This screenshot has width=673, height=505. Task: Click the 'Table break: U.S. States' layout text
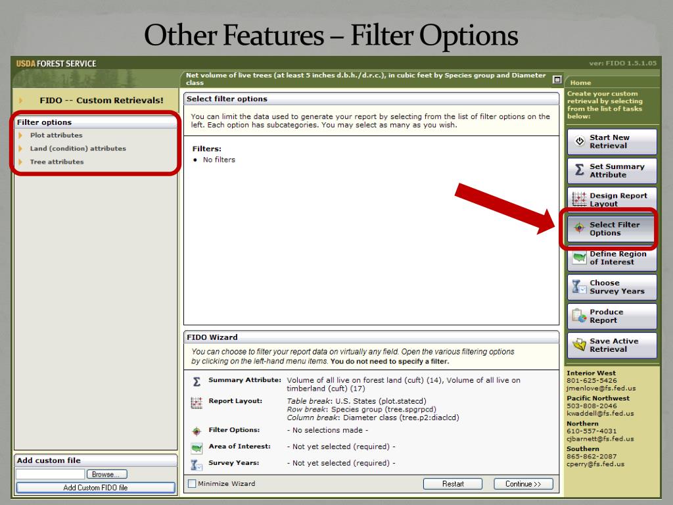(x=356, y=401)
